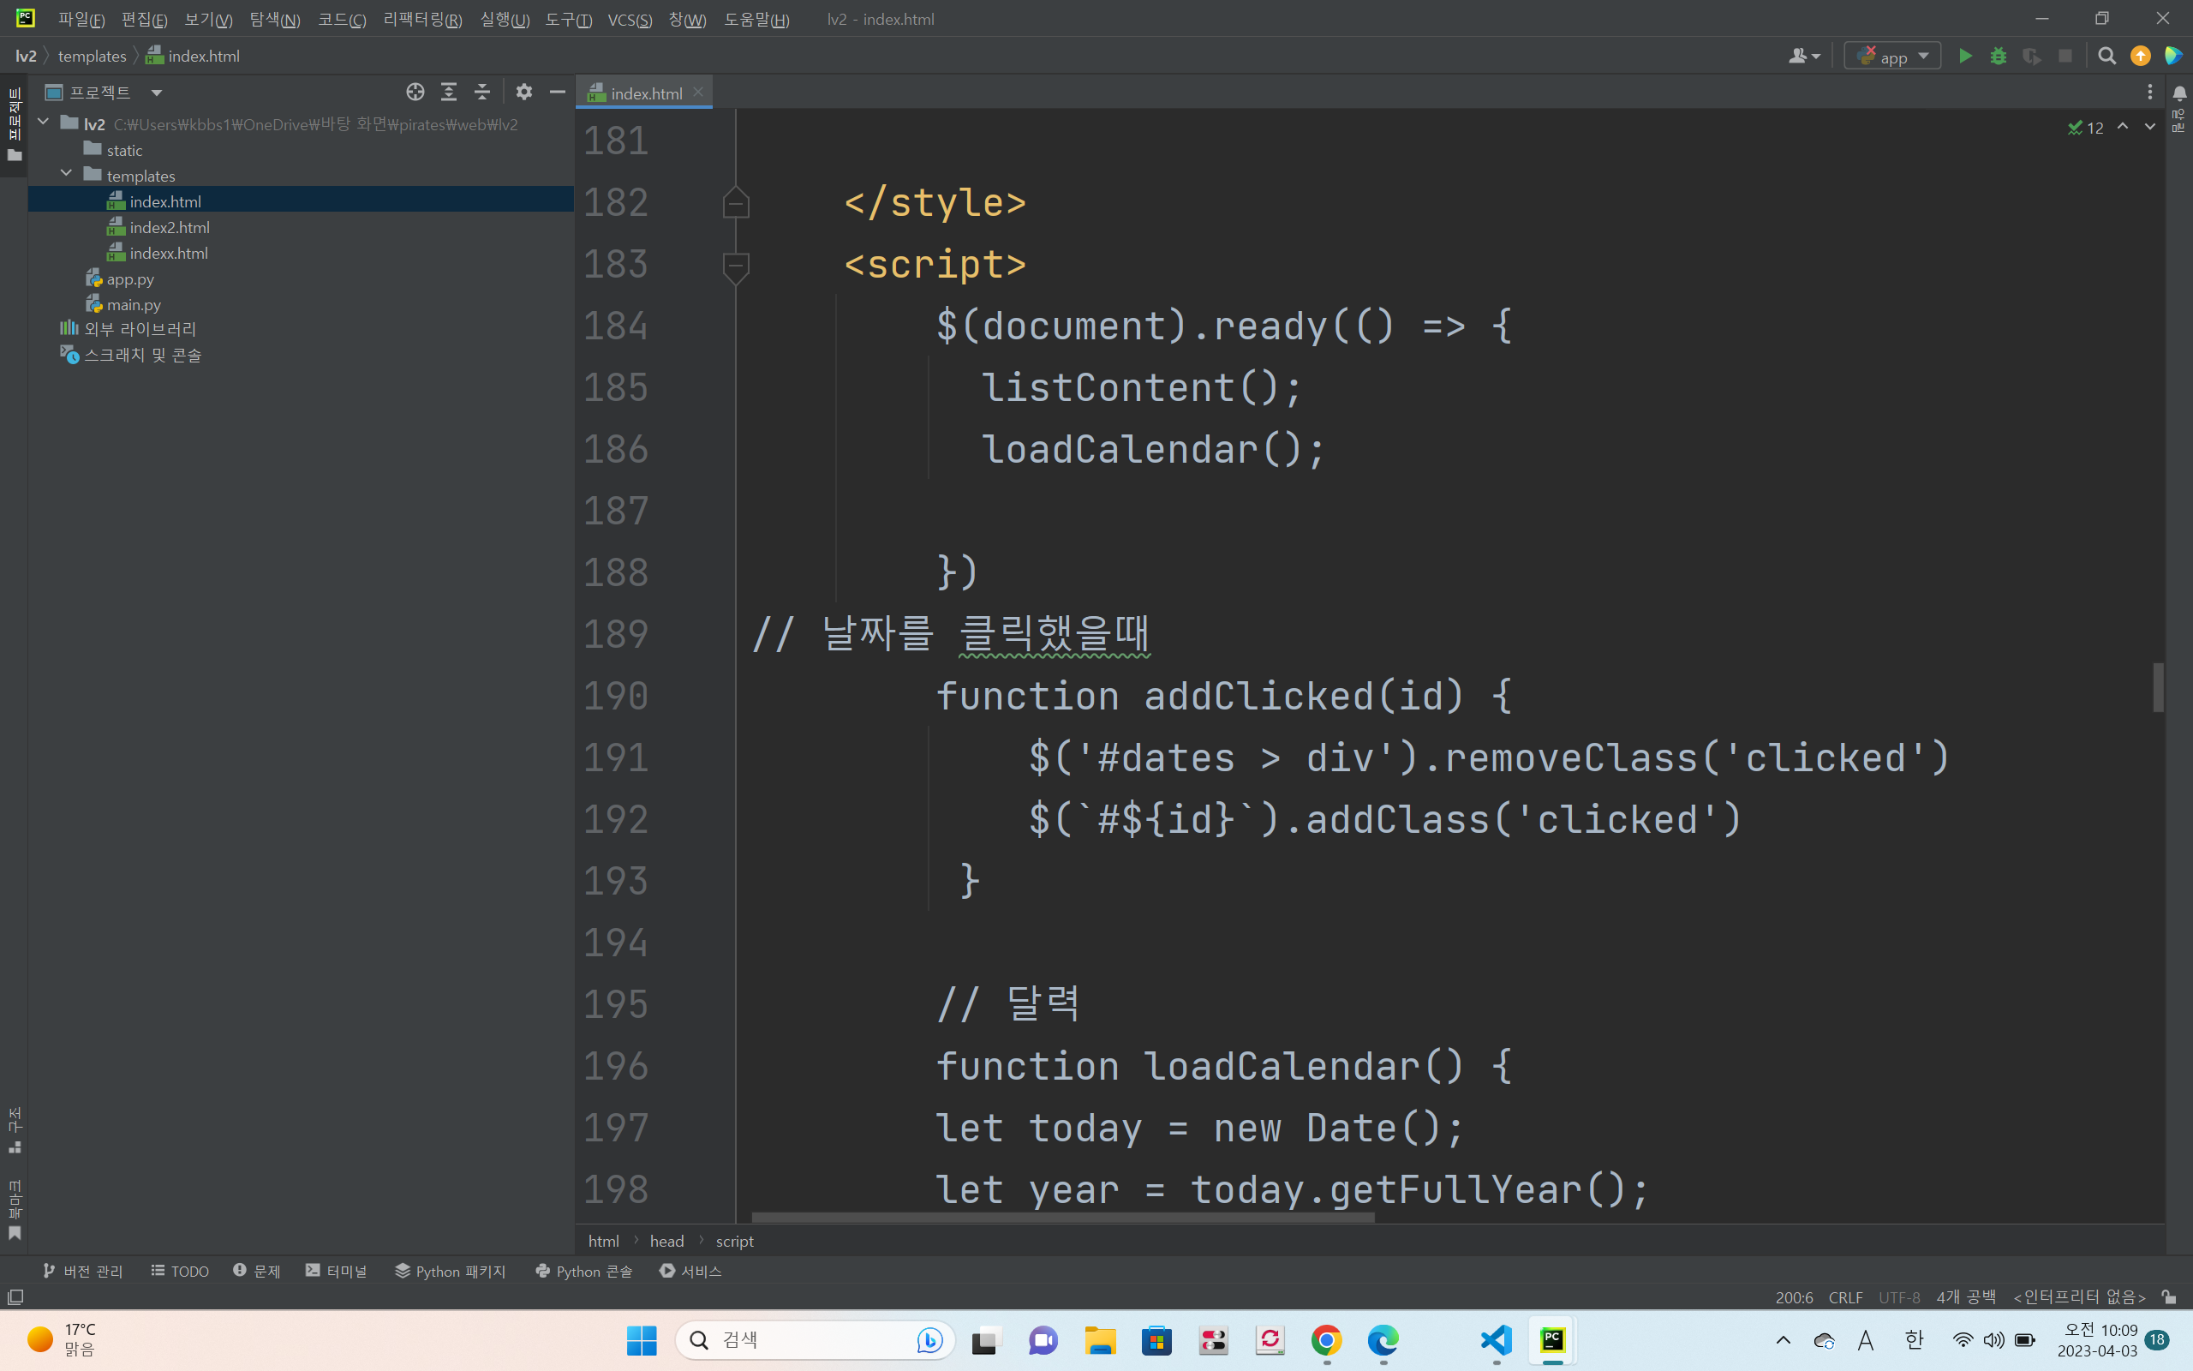Click the Windows taskbar search box

815,1340
